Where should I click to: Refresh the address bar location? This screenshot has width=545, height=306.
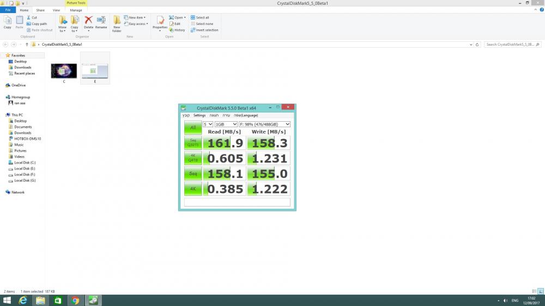pyautogui.click(x=477, y=45)
